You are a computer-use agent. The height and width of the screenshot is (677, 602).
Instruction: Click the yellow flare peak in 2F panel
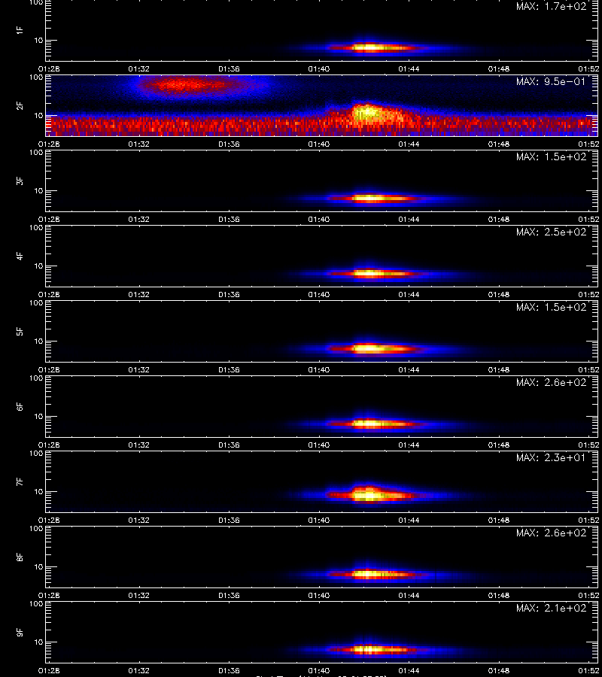pyautogui.click(x=367, y=114)
